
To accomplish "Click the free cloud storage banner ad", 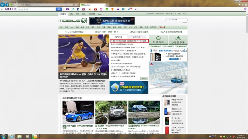I will coord(129,87).
